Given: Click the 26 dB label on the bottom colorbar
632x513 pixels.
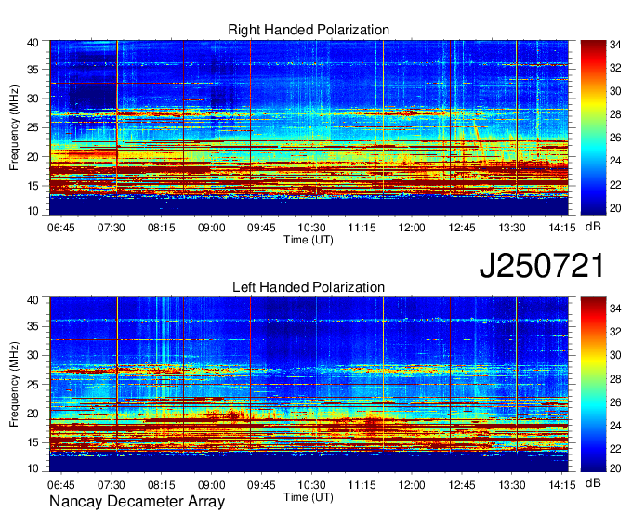Looking at the screenshot, I should coord(615,402).
